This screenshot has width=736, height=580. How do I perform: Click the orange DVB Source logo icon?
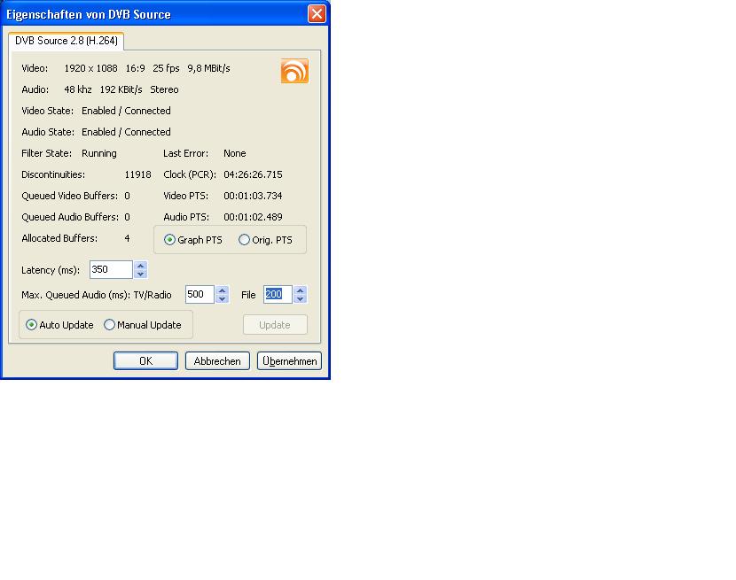(x=294, y=71)
